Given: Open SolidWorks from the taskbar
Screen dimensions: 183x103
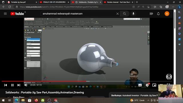Looking at the screenshot, I should click(x=56, y=100).
